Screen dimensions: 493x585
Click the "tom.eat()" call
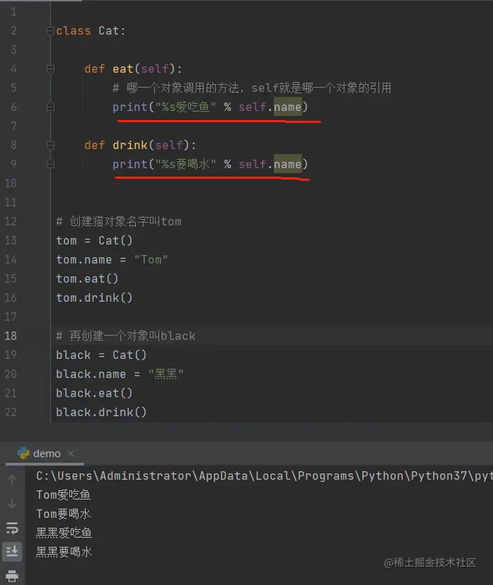coord(87,278)
